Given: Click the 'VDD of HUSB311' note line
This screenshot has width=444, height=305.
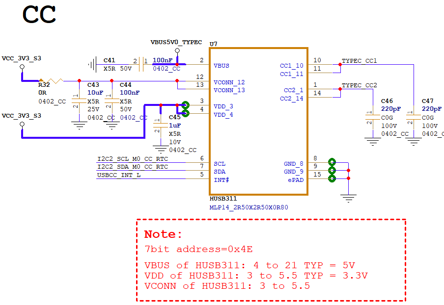Looking at the screenshot, I should click(x=256, y=275).
